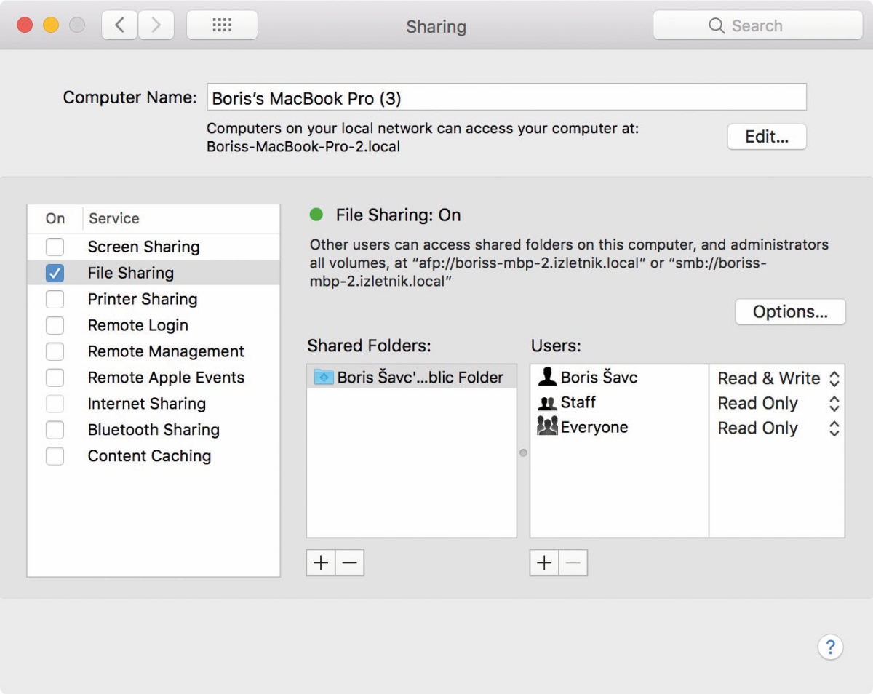873x694 pixels.
Task: Enable the Screen Sharing checkbox
Action: point(55,247)
